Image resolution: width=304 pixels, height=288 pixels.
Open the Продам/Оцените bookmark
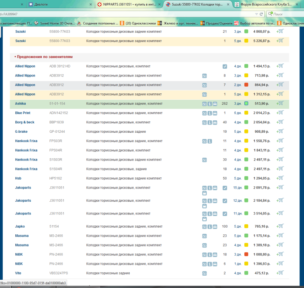(216, 23)
